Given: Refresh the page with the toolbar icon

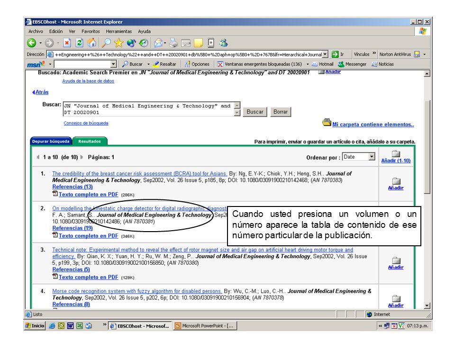Looking at the screenshot, I should point(79,43).
